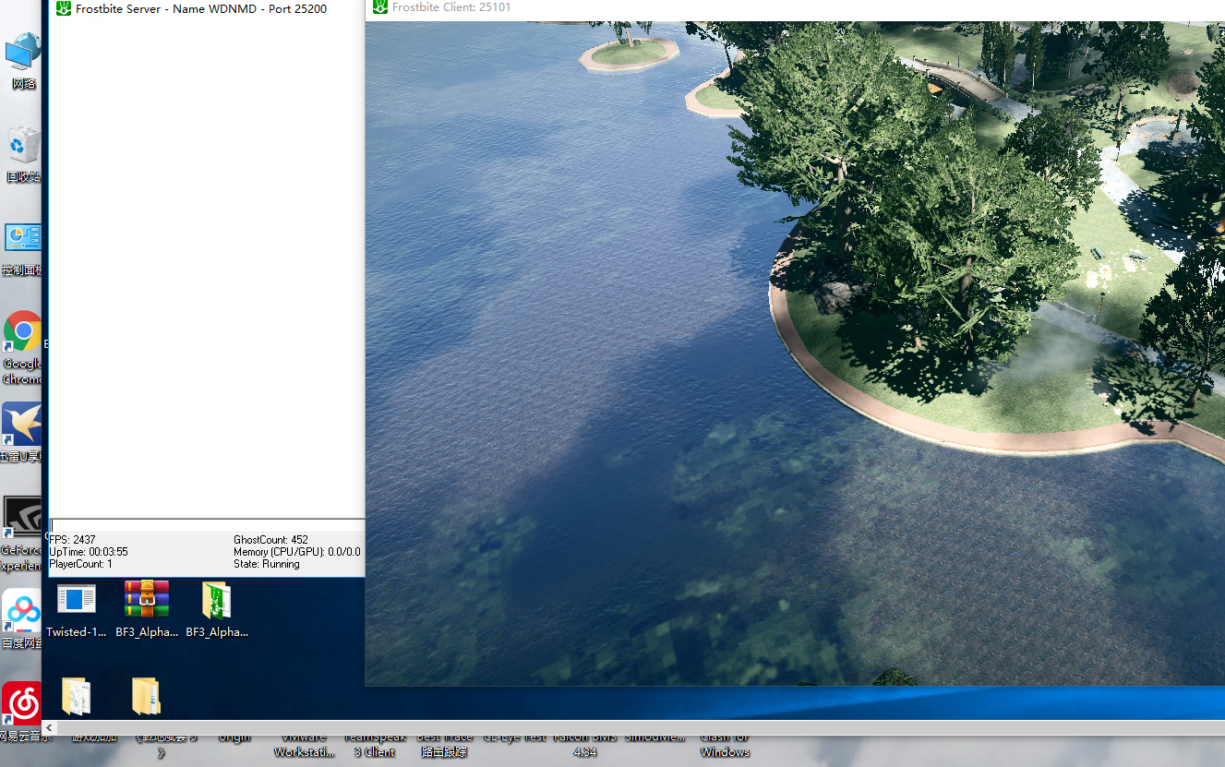Viewport: 1225px width, 767px height.
Task: Click the Frostbite Client game viewport
Action: click(x=795, y=354)
